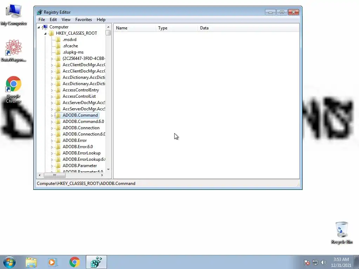The height and width of the screenshot is (269, 359).
Task: Click tree vertical scrollbar up arrow
Action: coord(108,27)
